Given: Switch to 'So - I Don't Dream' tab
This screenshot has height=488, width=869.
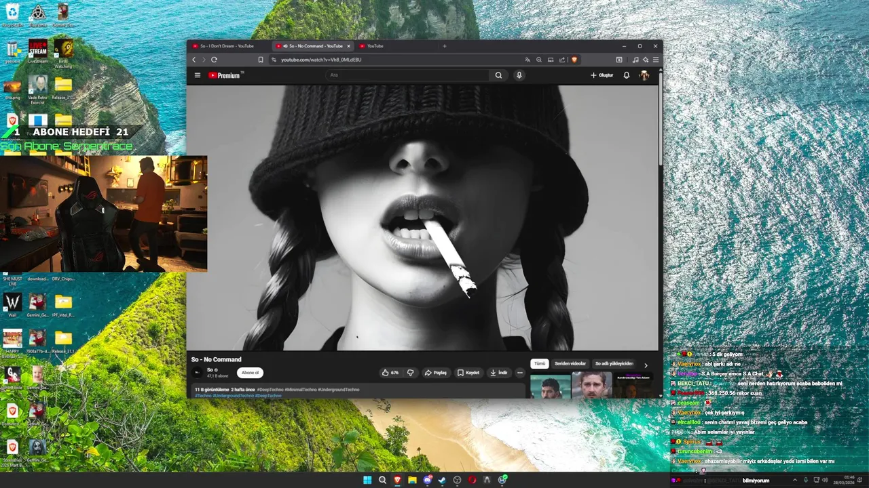Looking at the screenshot, I should [x=229, y=46].
